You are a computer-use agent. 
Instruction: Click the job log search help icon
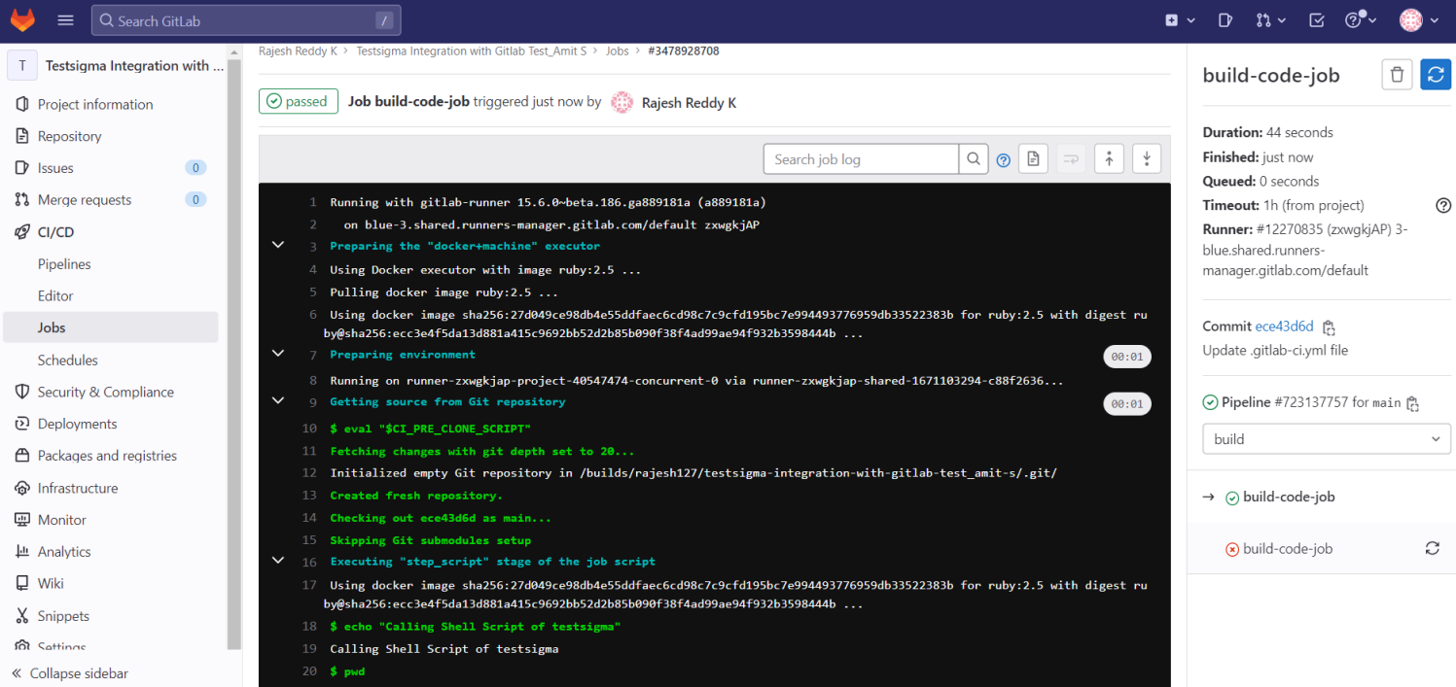(1004, 160)
